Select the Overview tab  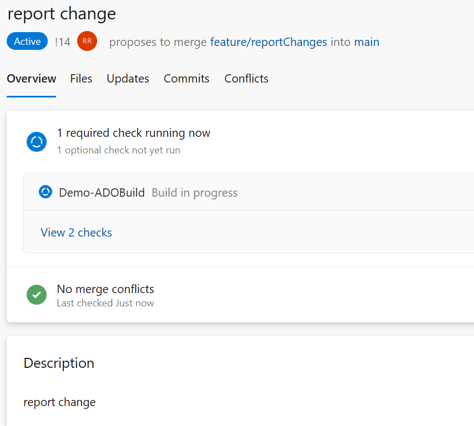coord(31,79)
